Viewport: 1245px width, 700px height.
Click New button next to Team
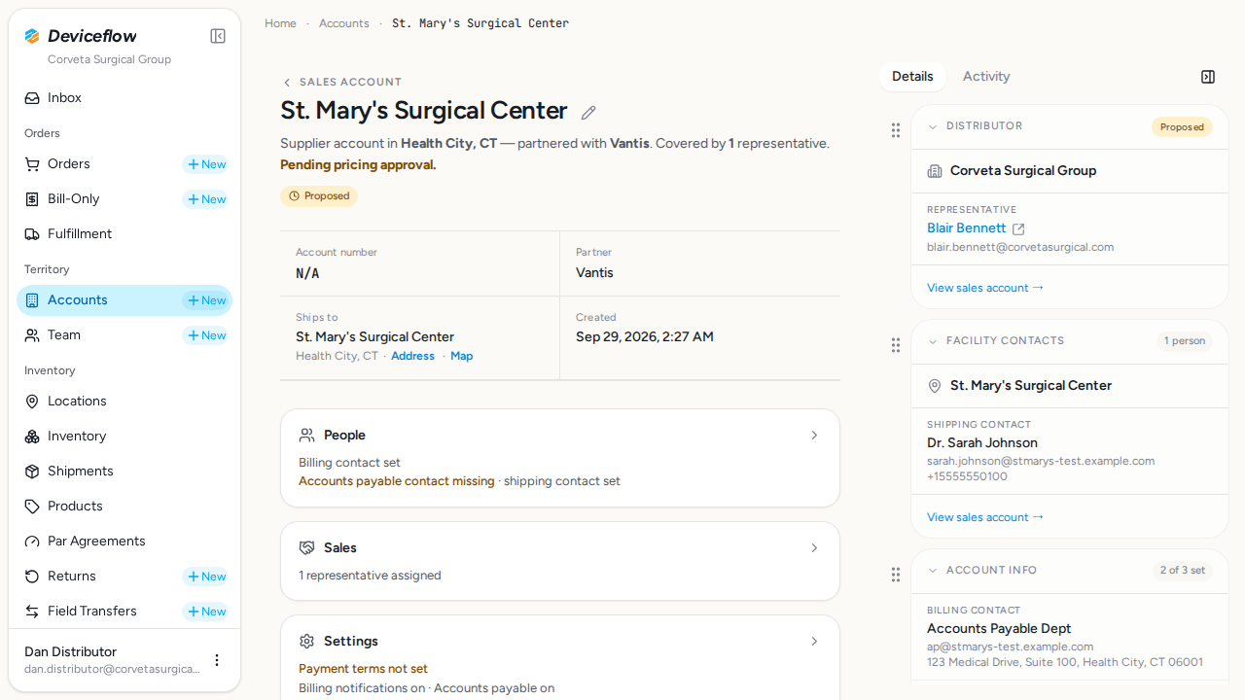click(206, 335)
